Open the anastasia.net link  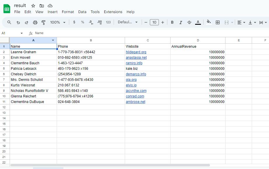coord(136,58)
